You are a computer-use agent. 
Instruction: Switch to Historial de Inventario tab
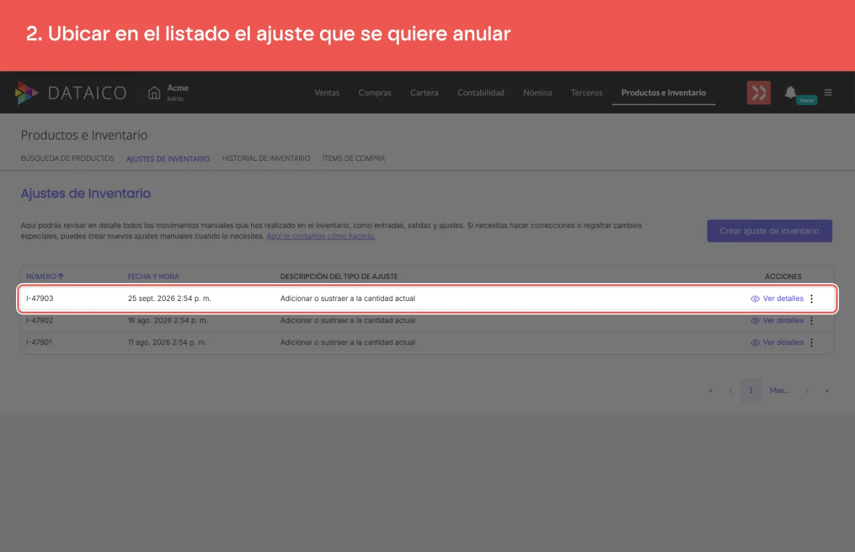pos(266,159)
